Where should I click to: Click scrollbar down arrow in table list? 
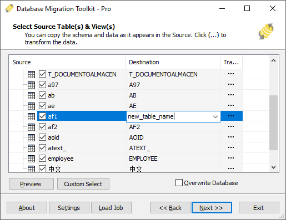(x=273, y=167)
